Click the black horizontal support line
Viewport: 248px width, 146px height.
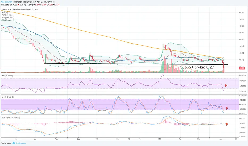136,64
